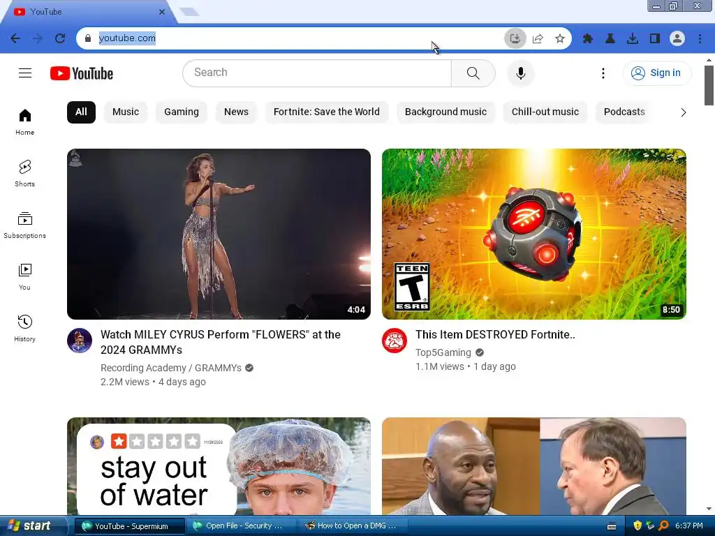Click the lock site info icon
715x536 pixels.
tap(88, 38)
